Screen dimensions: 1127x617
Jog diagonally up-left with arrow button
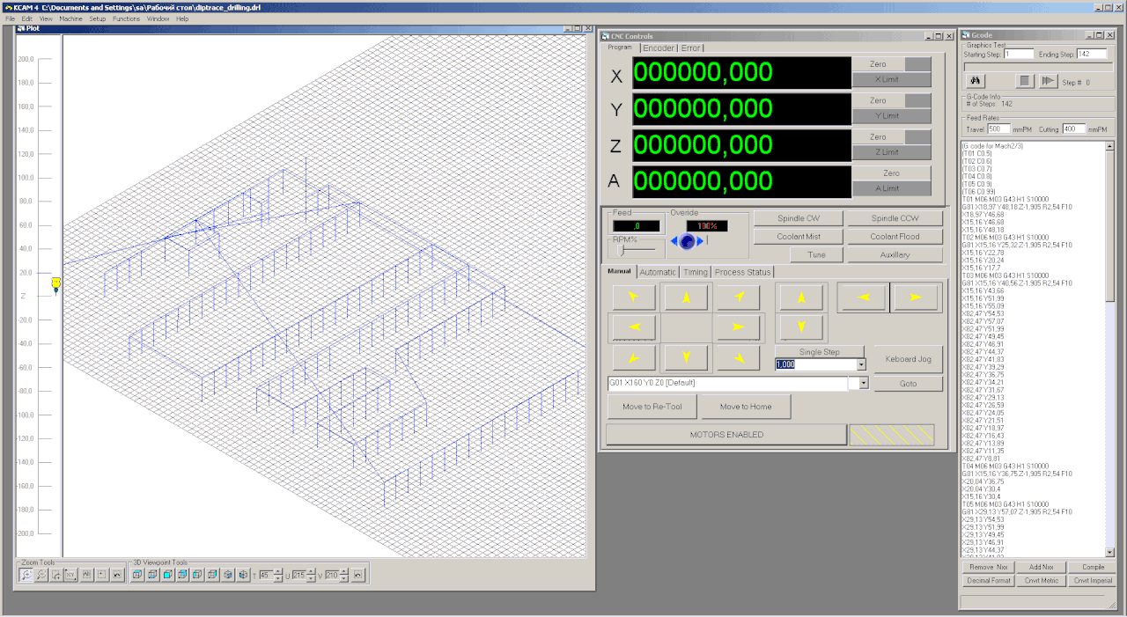pos(634,297)
